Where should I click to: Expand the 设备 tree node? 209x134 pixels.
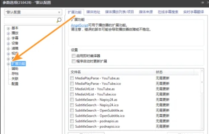8,43
